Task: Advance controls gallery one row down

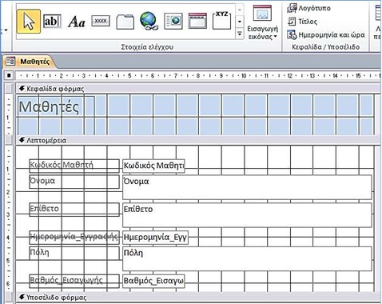Action: pyautogui.click(x=240, y=22)
